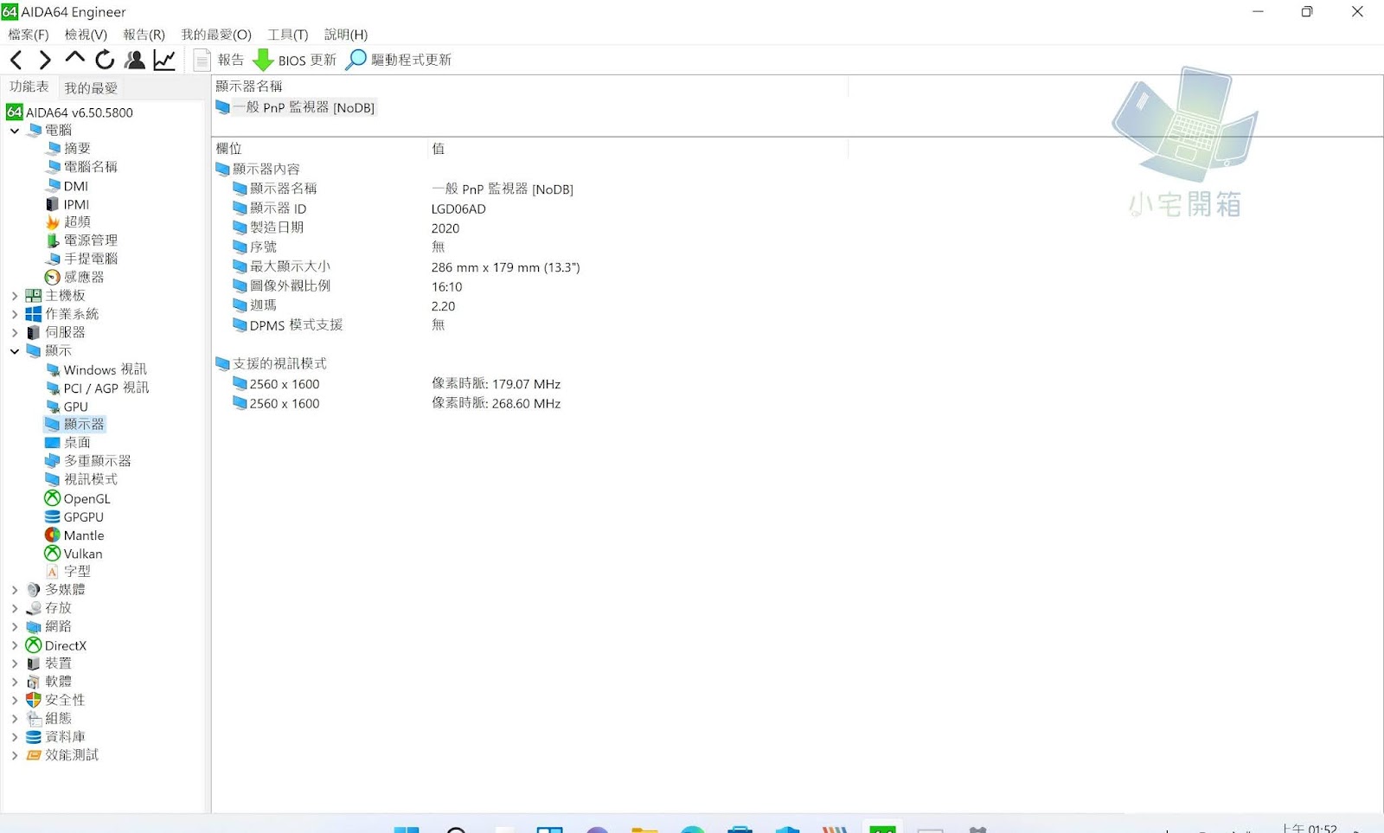Click the Mantle icon
Viewport: 1384px width, 833px height.
tap(53, 535)
